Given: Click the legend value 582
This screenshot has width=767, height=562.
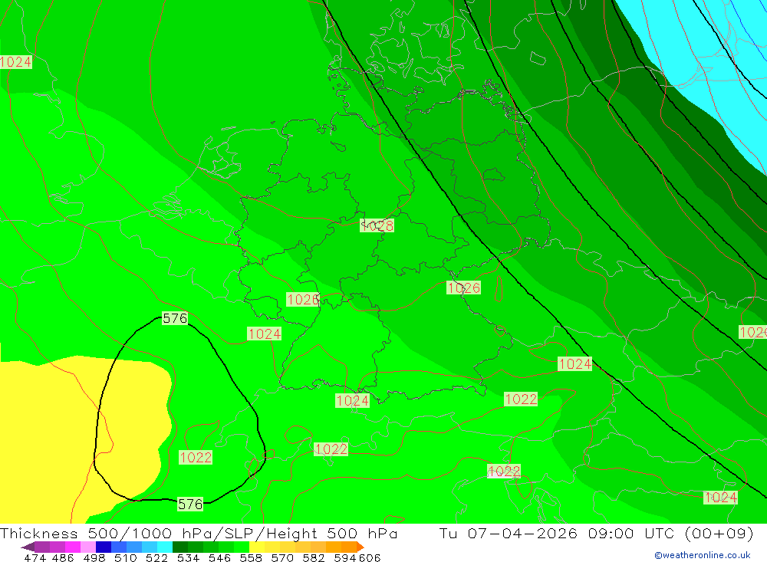Looking at the screenshot, I should point(313,558).
